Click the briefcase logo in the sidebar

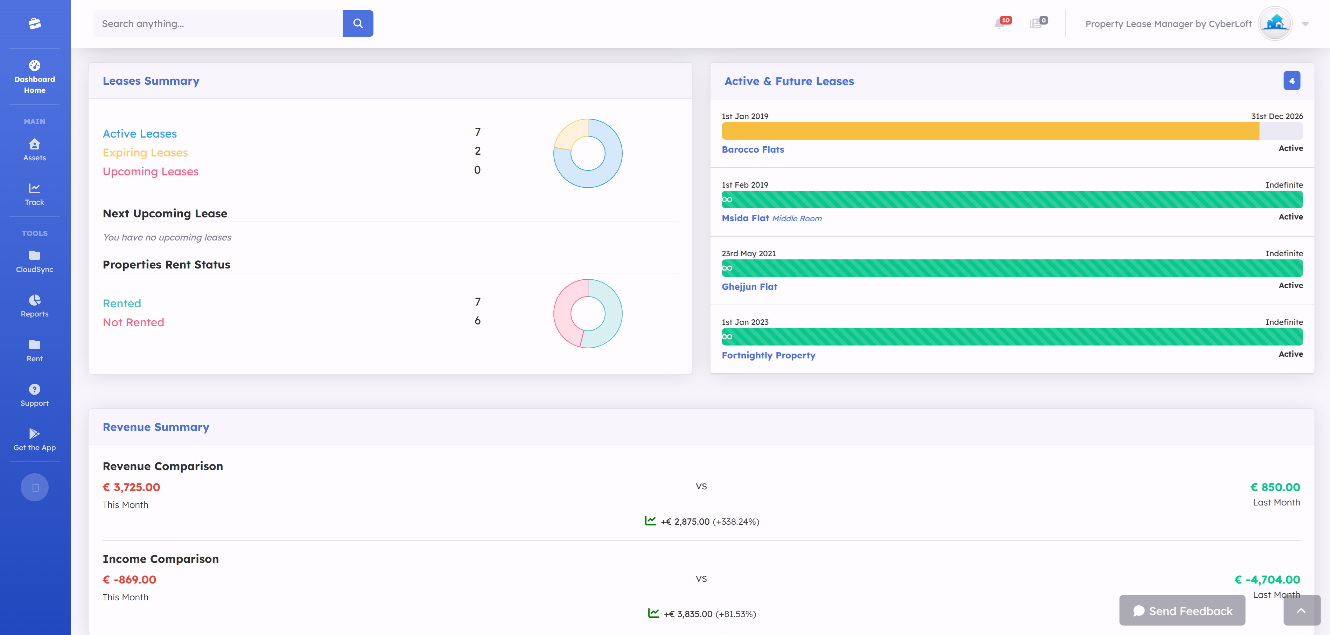click(x=35, y=24)
